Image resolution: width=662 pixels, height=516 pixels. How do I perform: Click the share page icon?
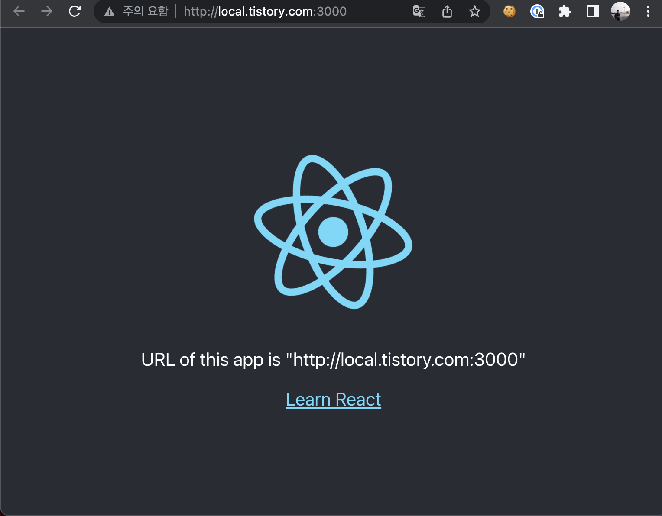447,11
